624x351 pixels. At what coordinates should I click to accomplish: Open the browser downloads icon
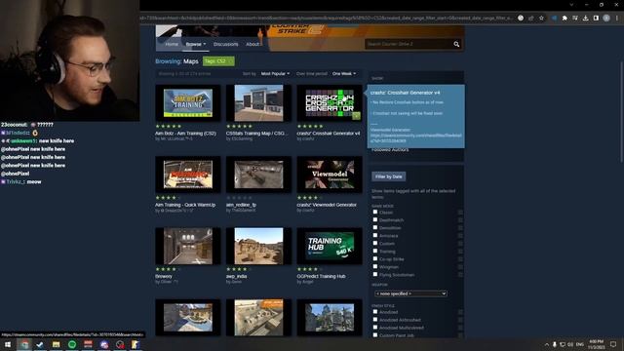click(585, 18)
